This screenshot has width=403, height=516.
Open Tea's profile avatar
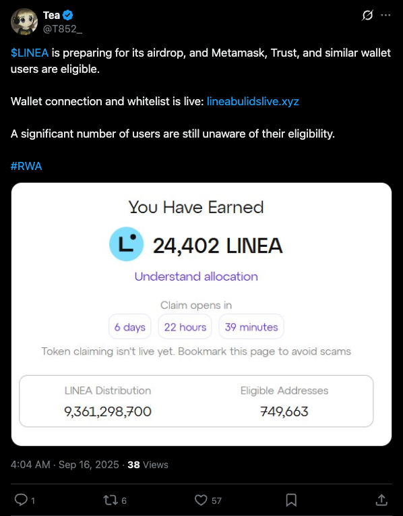point(24,22)
